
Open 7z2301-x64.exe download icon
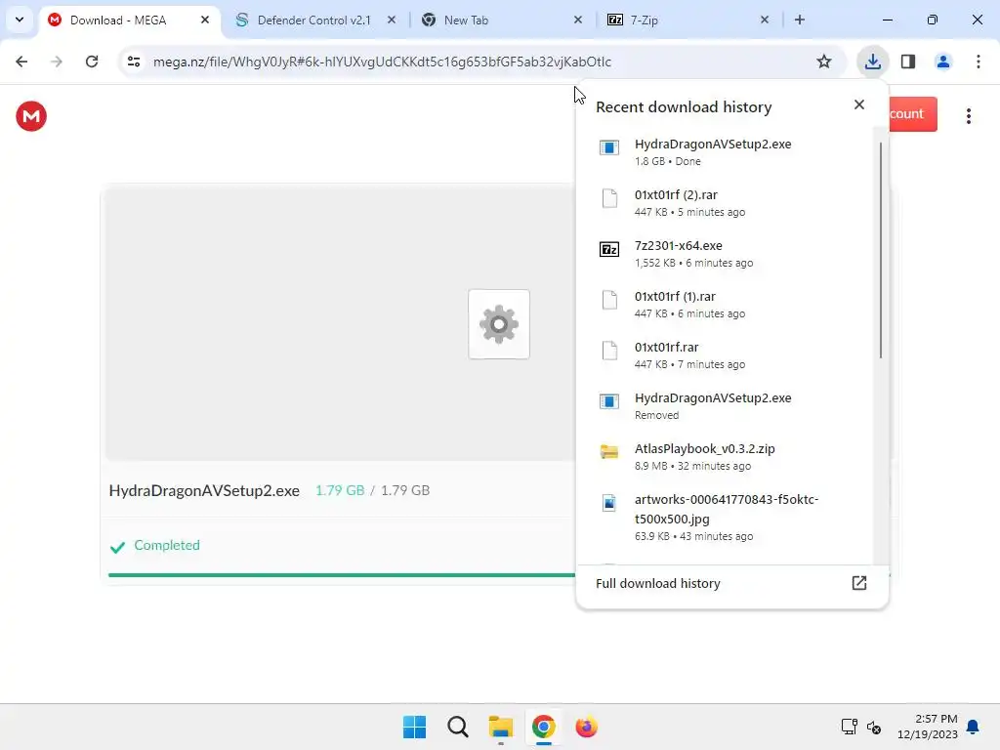[x=609, y=249]
